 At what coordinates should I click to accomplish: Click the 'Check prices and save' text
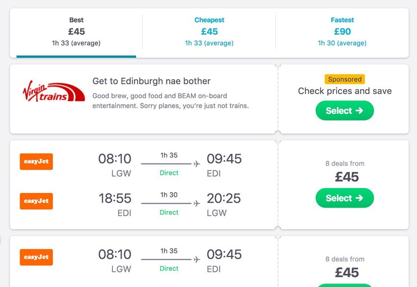pyautogui.click(x=345, y=91)
